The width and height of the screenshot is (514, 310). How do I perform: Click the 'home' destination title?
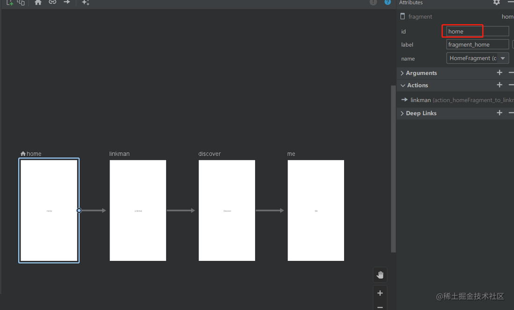[x=34, y=153]
